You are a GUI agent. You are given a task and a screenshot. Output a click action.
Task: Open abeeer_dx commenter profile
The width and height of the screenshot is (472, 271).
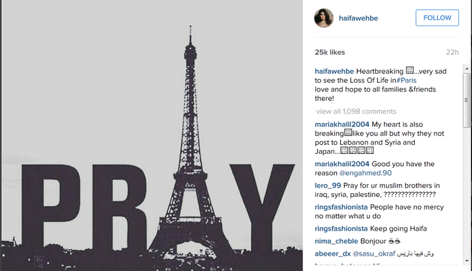(332, 254)
